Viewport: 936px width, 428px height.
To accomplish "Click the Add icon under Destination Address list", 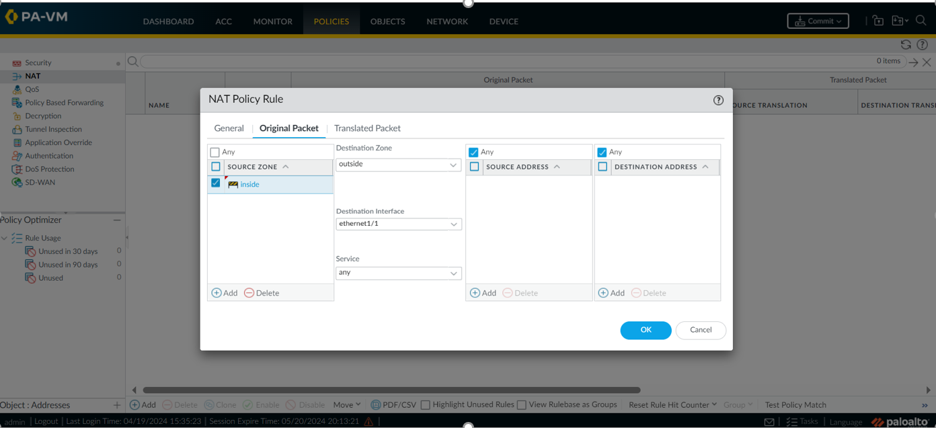I will point(604,293).
